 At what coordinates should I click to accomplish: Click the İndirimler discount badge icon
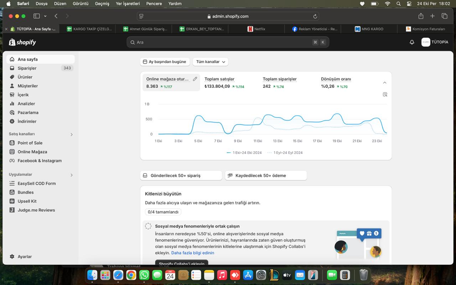click(12, 121)
